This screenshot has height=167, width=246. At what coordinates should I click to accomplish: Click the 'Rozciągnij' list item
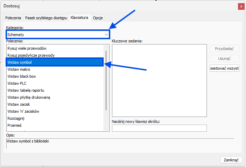[16, 118]
